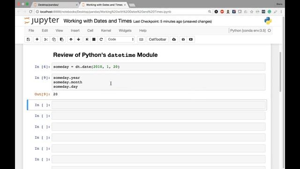The width and height of the screenshot is (300, 169).
Task: Move selected cell up arrow
Action: 71,39
